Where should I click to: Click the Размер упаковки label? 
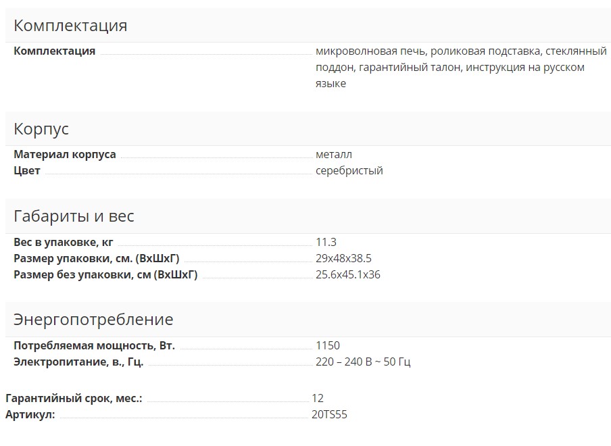click(x=97, y=259)
